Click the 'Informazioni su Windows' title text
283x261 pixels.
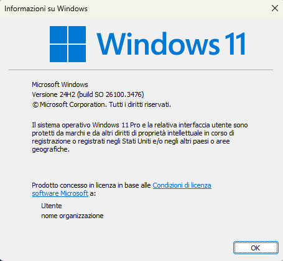click(46, 9)
